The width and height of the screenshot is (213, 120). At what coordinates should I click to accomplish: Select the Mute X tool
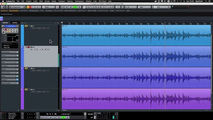pos(99,7)
